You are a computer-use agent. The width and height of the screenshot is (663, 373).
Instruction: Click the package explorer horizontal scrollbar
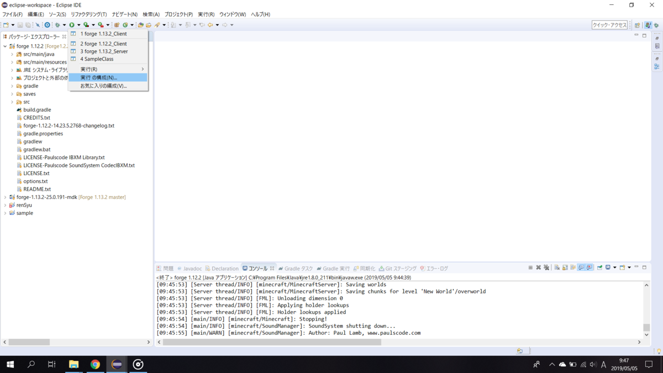[29, 342]
